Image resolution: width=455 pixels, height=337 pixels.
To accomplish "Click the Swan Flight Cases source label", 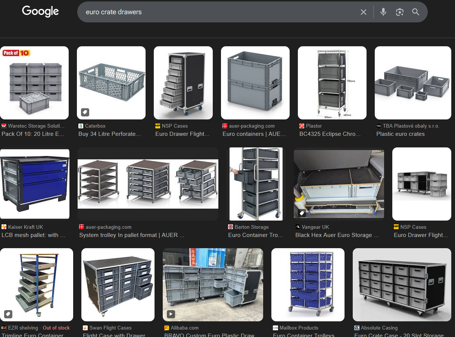I will 110,328.
